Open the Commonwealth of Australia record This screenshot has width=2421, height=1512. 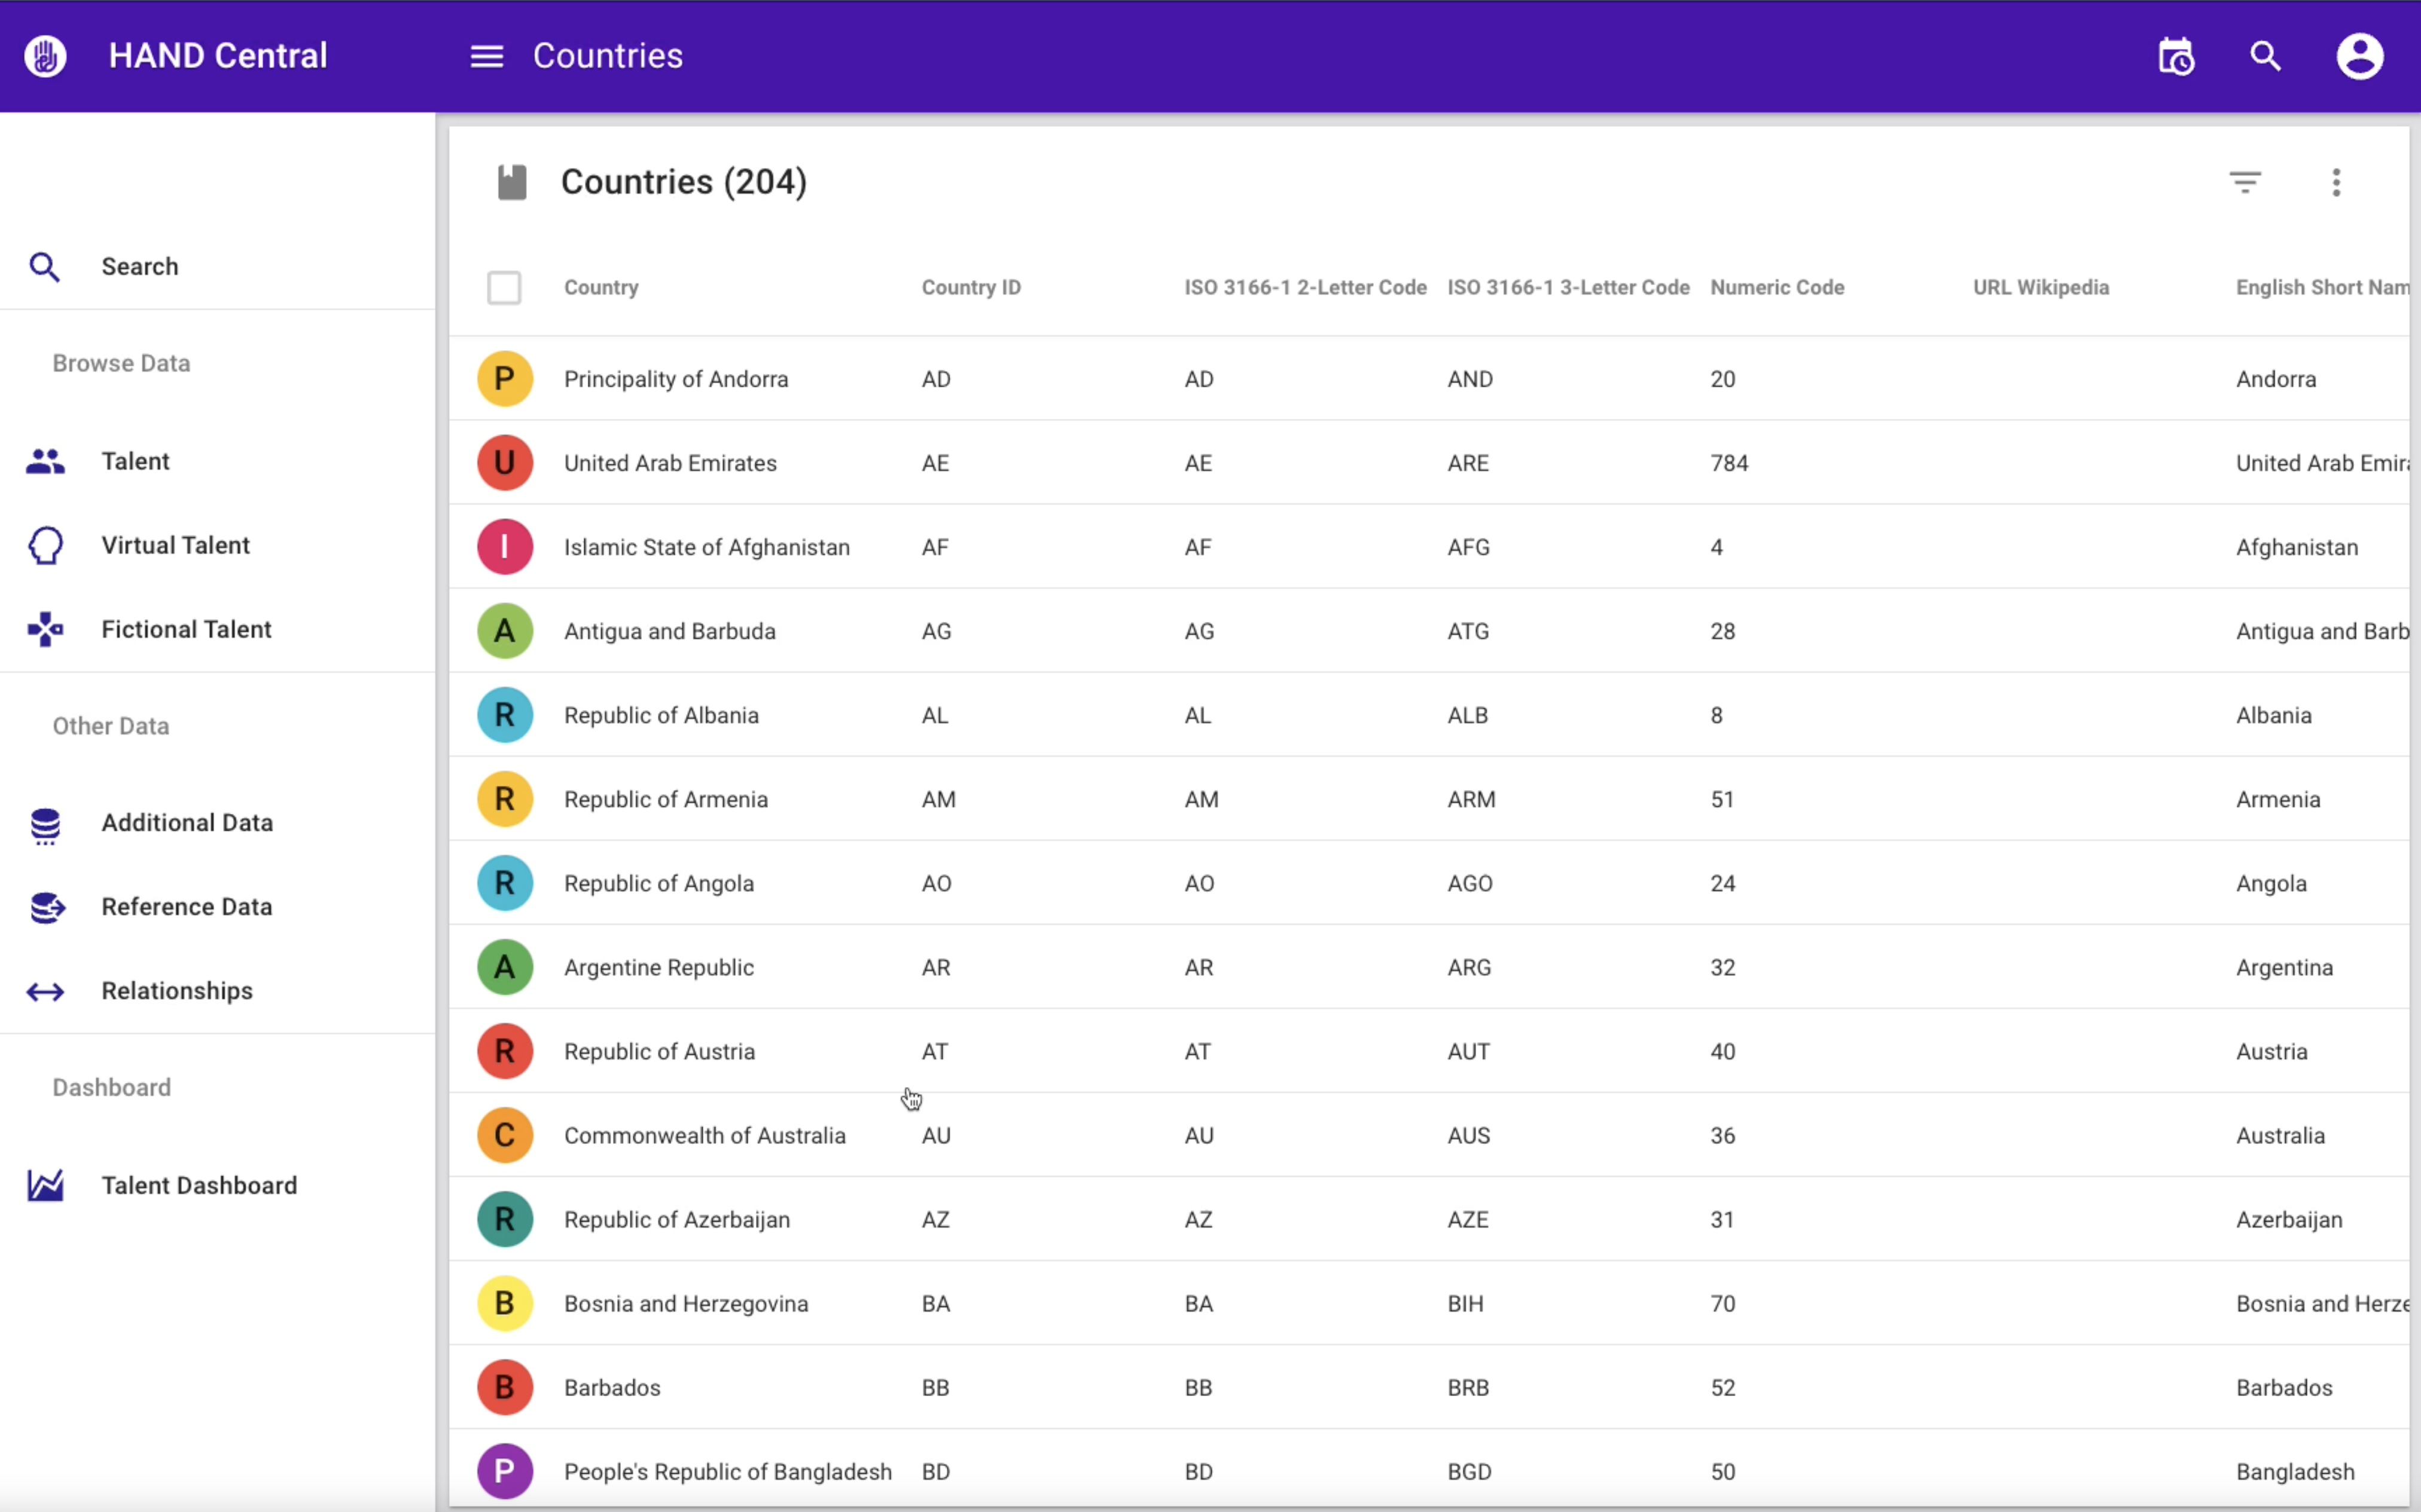tap(705, 1136)
